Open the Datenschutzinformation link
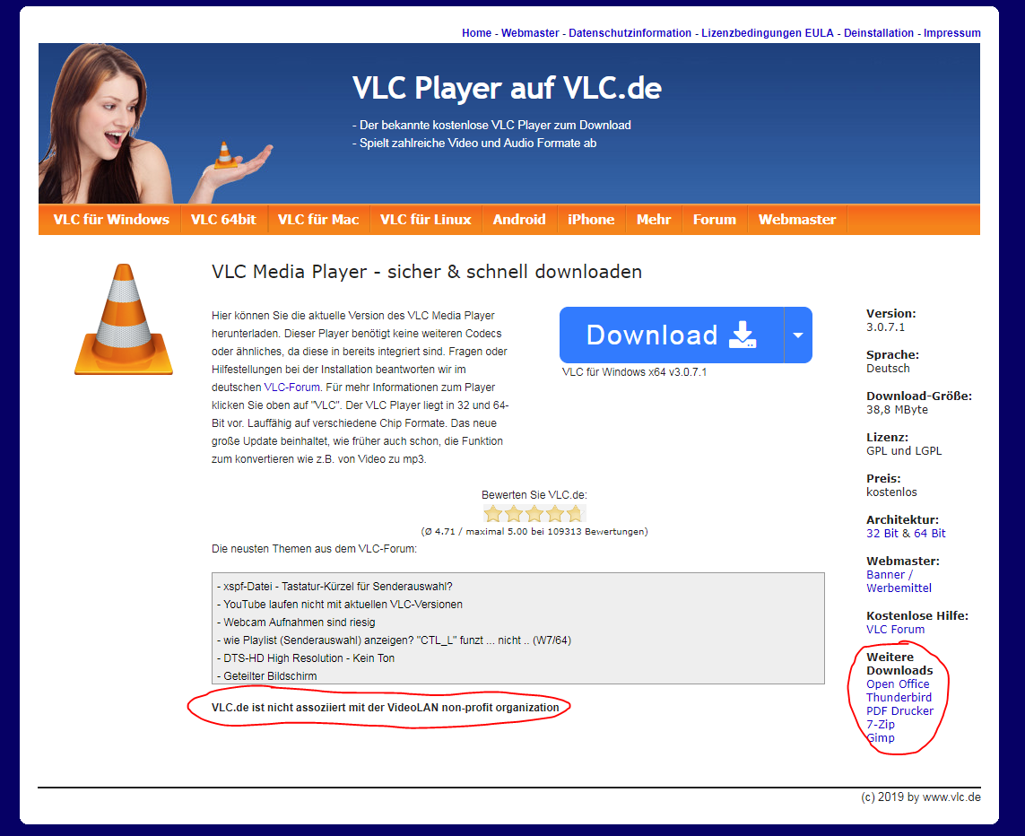The height and width of the screenshot is (836, 1025). [x=630, y=32]
